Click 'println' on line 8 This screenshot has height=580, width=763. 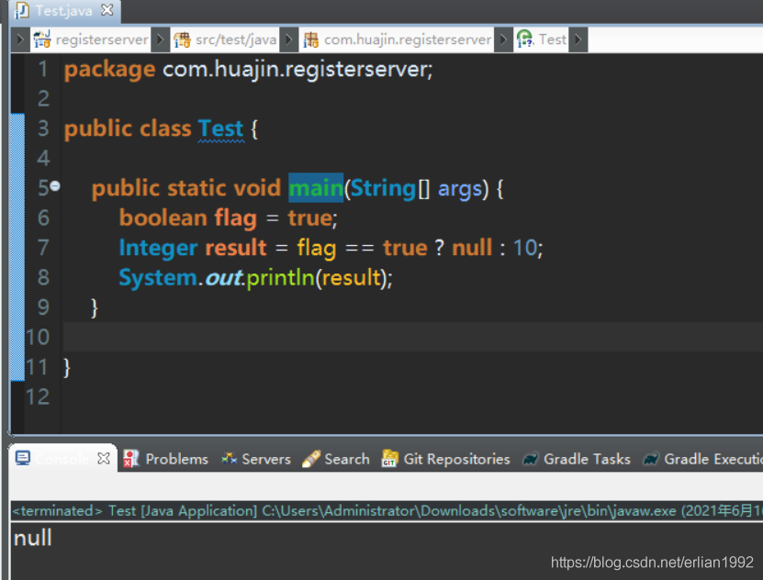280,277
